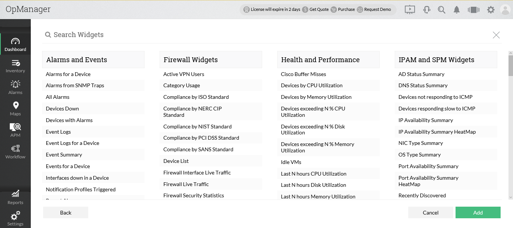The image size is (513, 228).
Task: Open the top bar settings gear
Action: [491, 10]
